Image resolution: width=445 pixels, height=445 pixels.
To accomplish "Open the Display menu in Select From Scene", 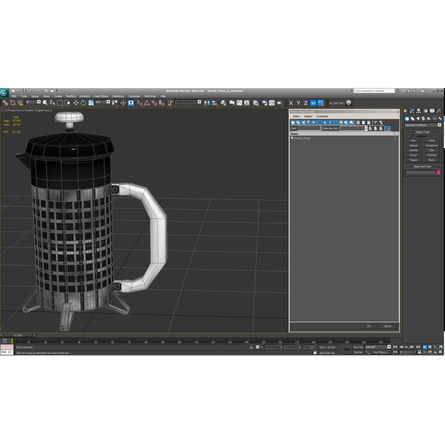I will pyautogui.click(x=308, y=116).
